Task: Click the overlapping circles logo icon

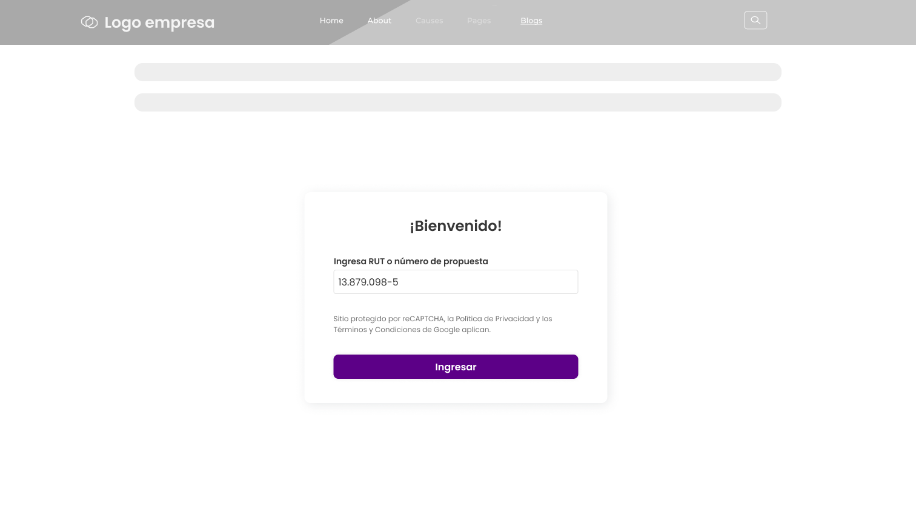Action: [90, 22]
